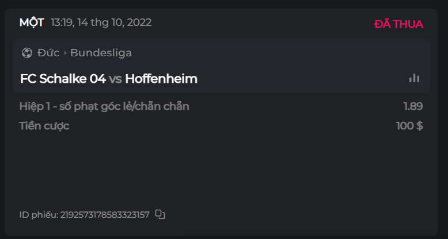
Task: Go to the Bundesliga league
Action: coord(101,53)
